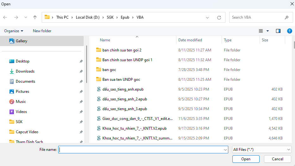
Task: Click the Up to parent folder arrow
Action: [x=35, y=17]
